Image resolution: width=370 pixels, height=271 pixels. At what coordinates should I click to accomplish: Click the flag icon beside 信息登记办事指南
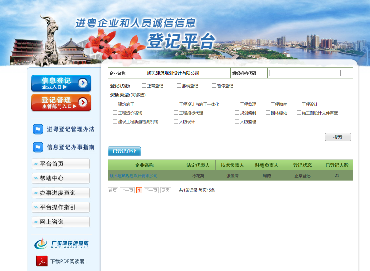coord(38,147)
